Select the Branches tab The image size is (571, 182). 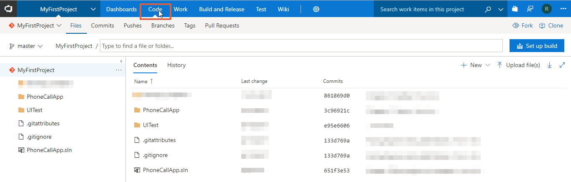[163, 25]
